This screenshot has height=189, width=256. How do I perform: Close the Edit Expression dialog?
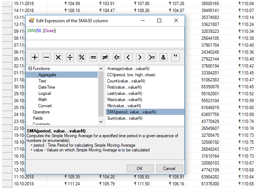point(176,20)
